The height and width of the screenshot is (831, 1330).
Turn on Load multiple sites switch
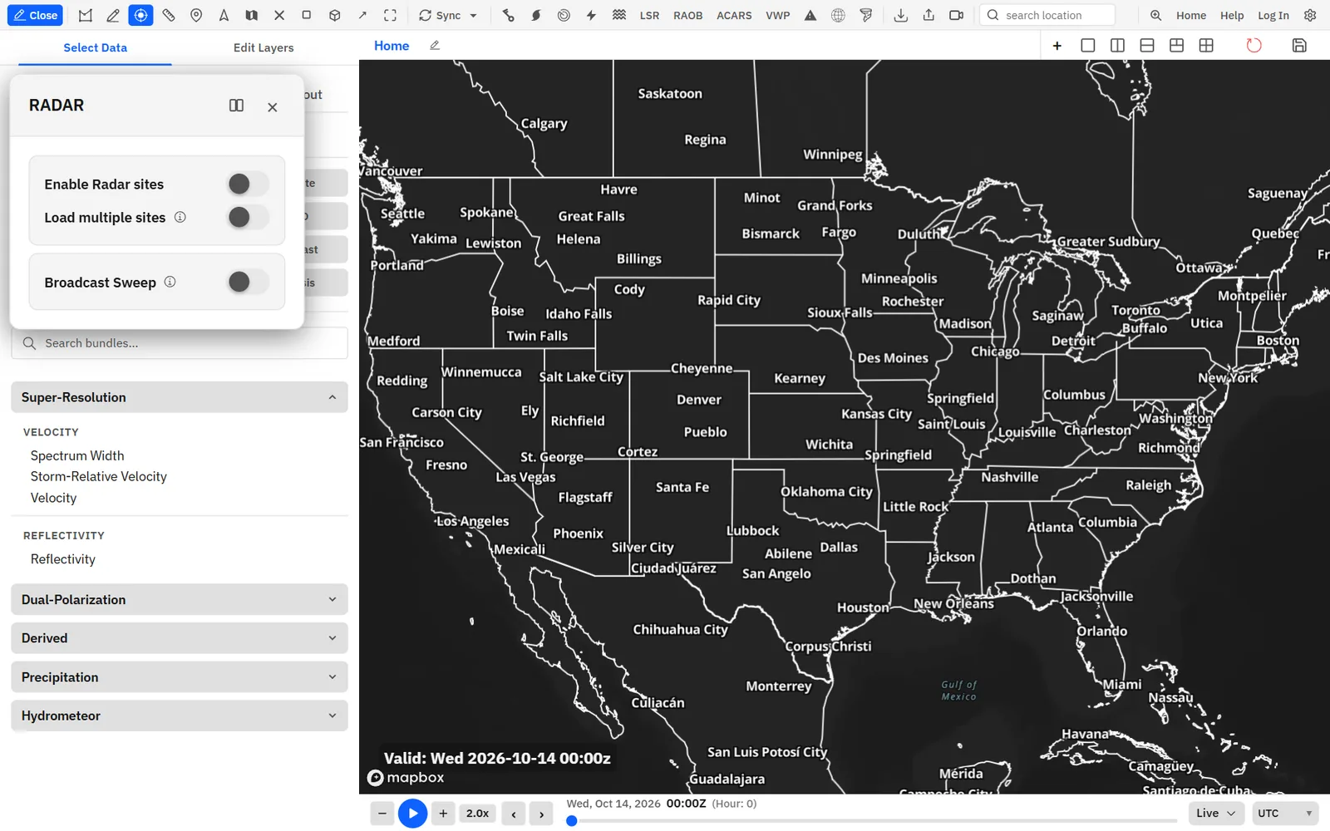click(248, 217)
